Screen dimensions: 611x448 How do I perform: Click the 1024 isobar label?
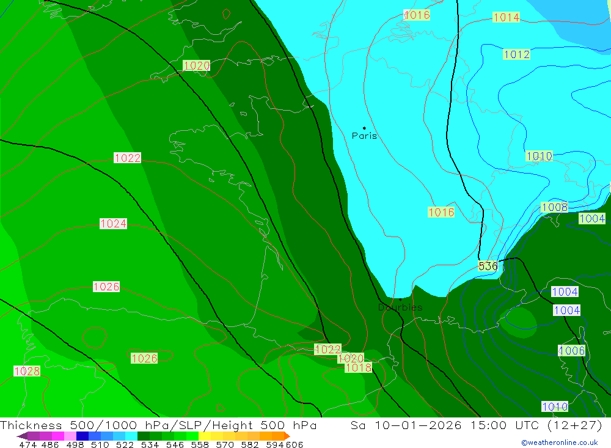[x=114, y=224]
